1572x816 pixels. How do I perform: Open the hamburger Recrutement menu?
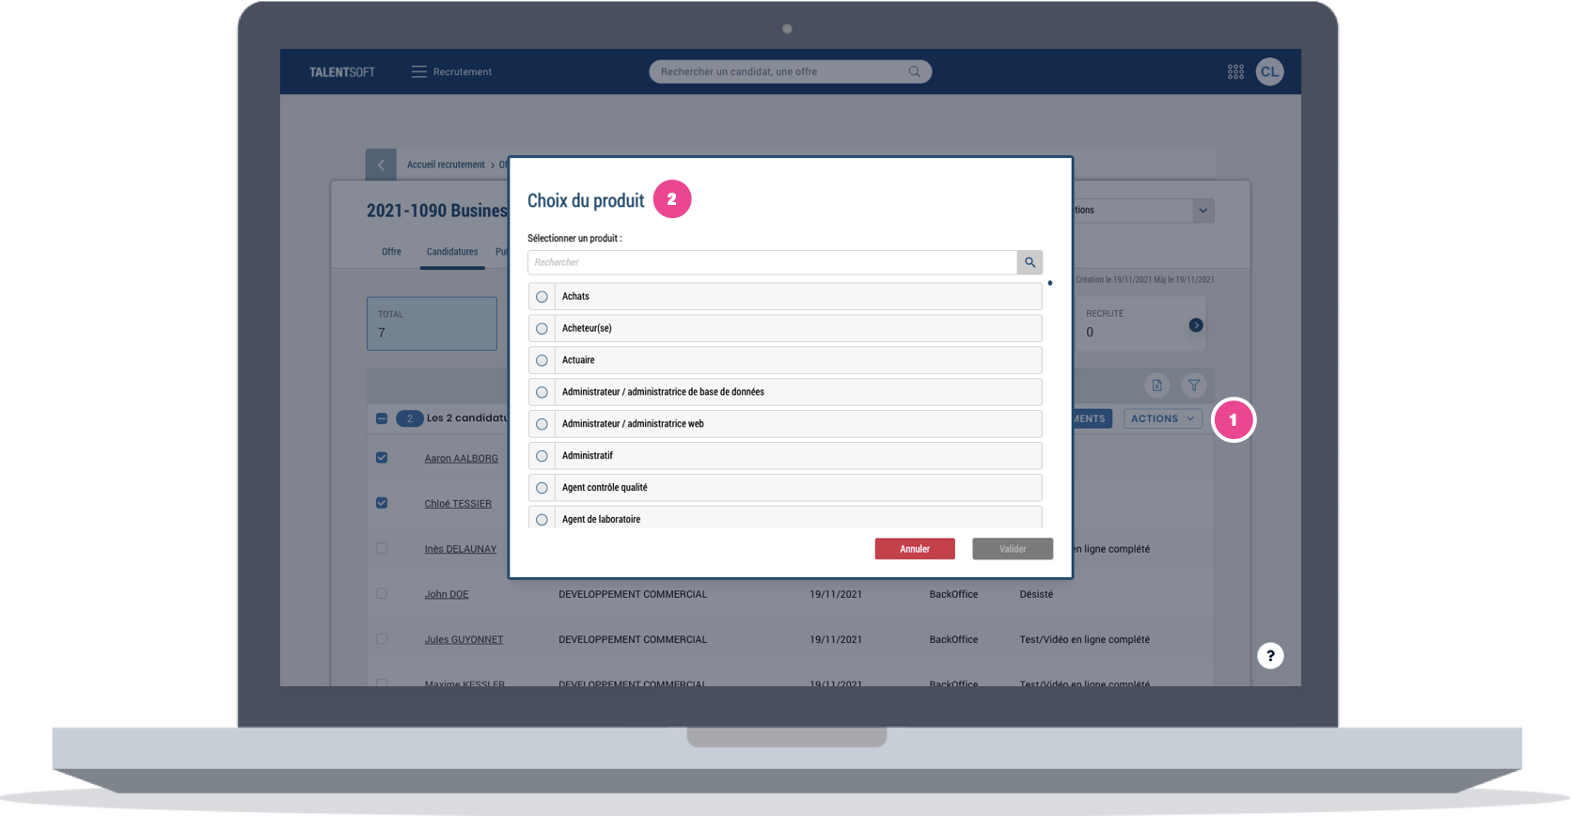point(419,71)
